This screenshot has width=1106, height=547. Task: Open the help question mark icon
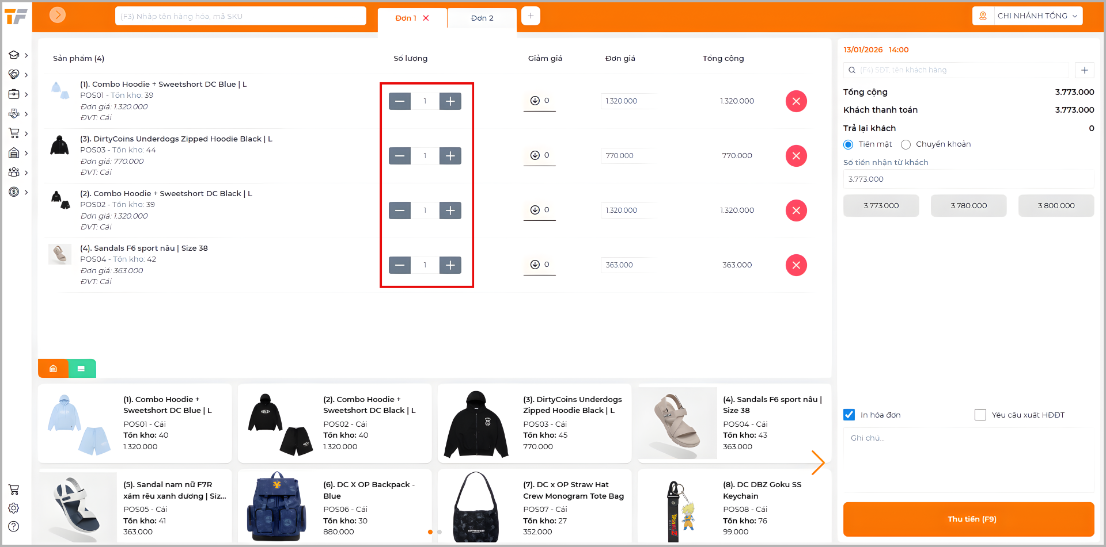click(x=14, y=526)
